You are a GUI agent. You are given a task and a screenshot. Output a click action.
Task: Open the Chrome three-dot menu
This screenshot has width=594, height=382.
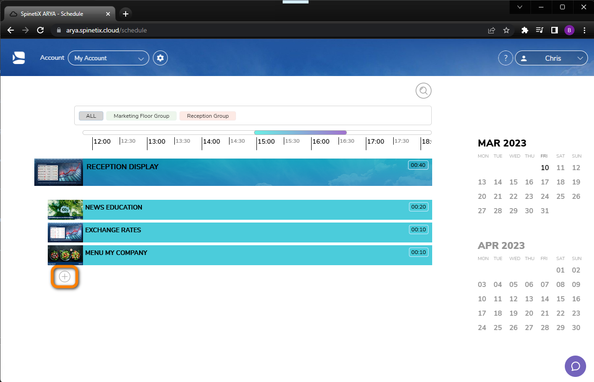(x=584, y=30)
